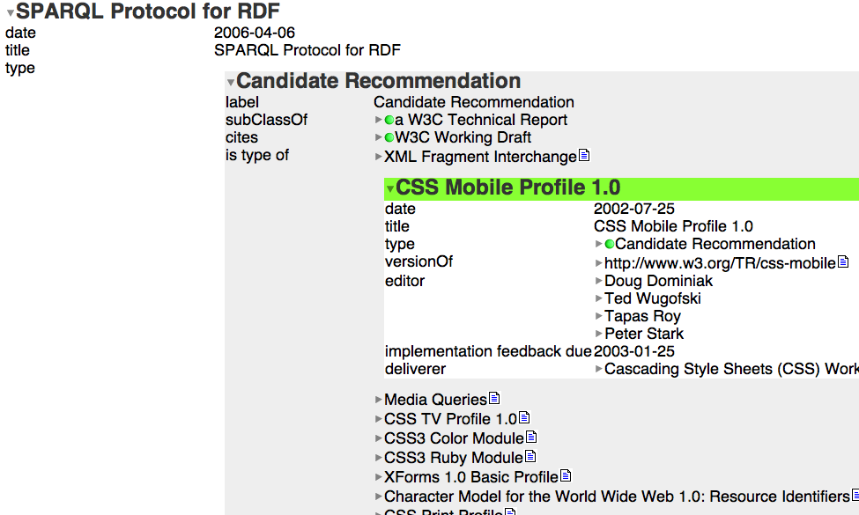This screenshot has height=515, width=859.
Task: Expand the Media Queries item
Action: pos(379,401)
